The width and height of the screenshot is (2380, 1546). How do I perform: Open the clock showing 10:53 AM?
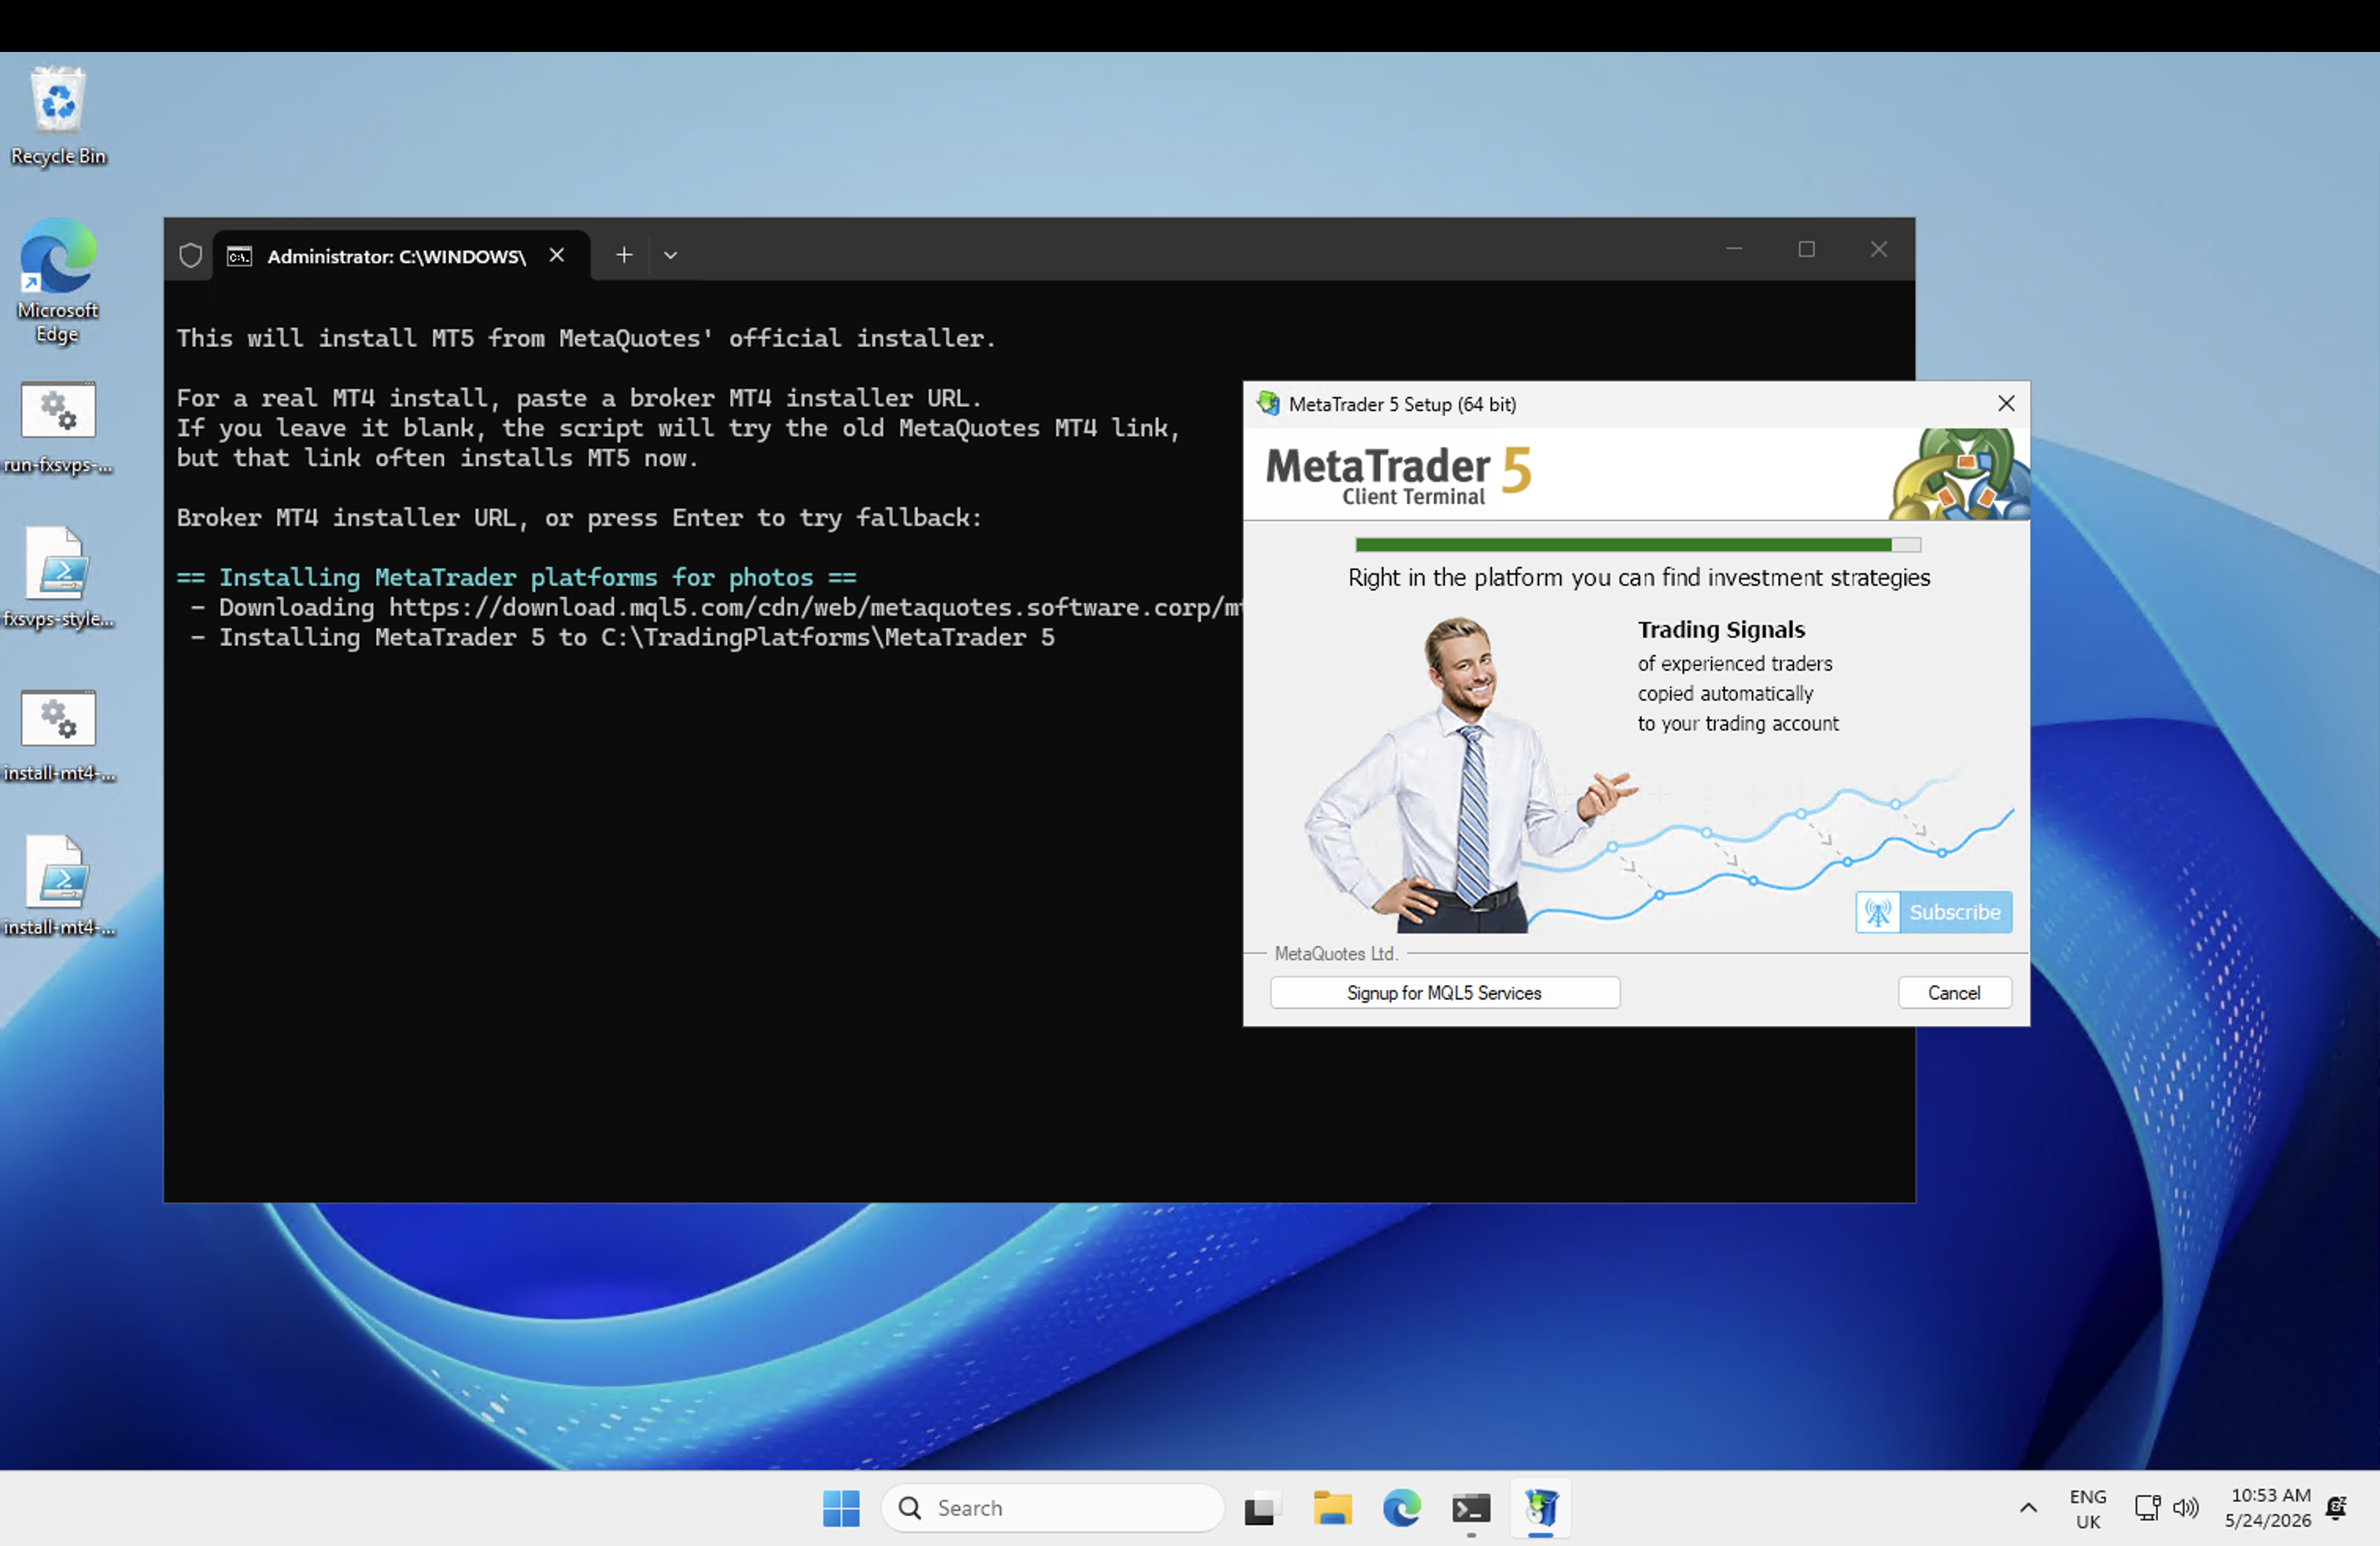tap(2267, 1508)
